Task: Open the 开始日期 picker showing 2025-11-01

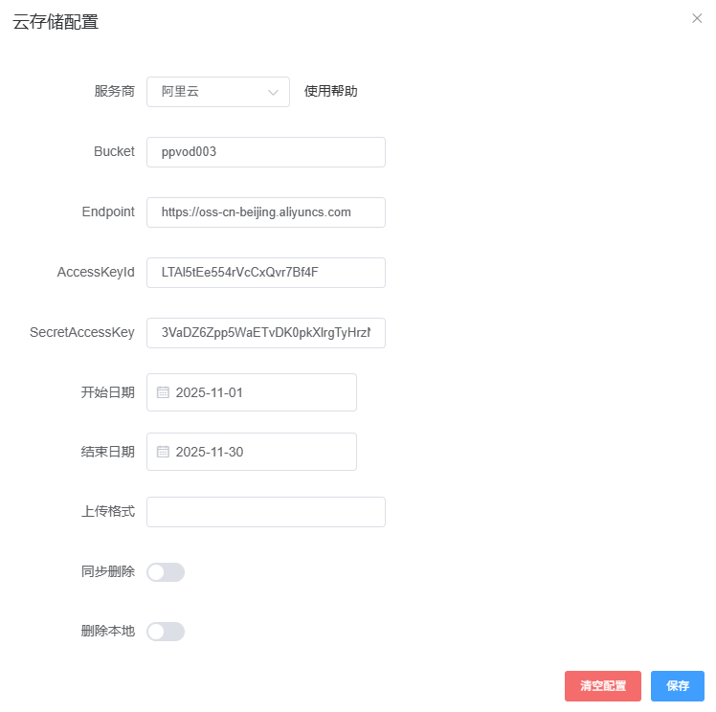Action: coord(258,392)
